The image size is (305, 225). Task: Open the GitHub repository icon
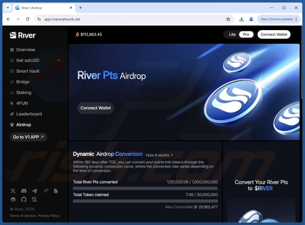(x=24, y=199)
